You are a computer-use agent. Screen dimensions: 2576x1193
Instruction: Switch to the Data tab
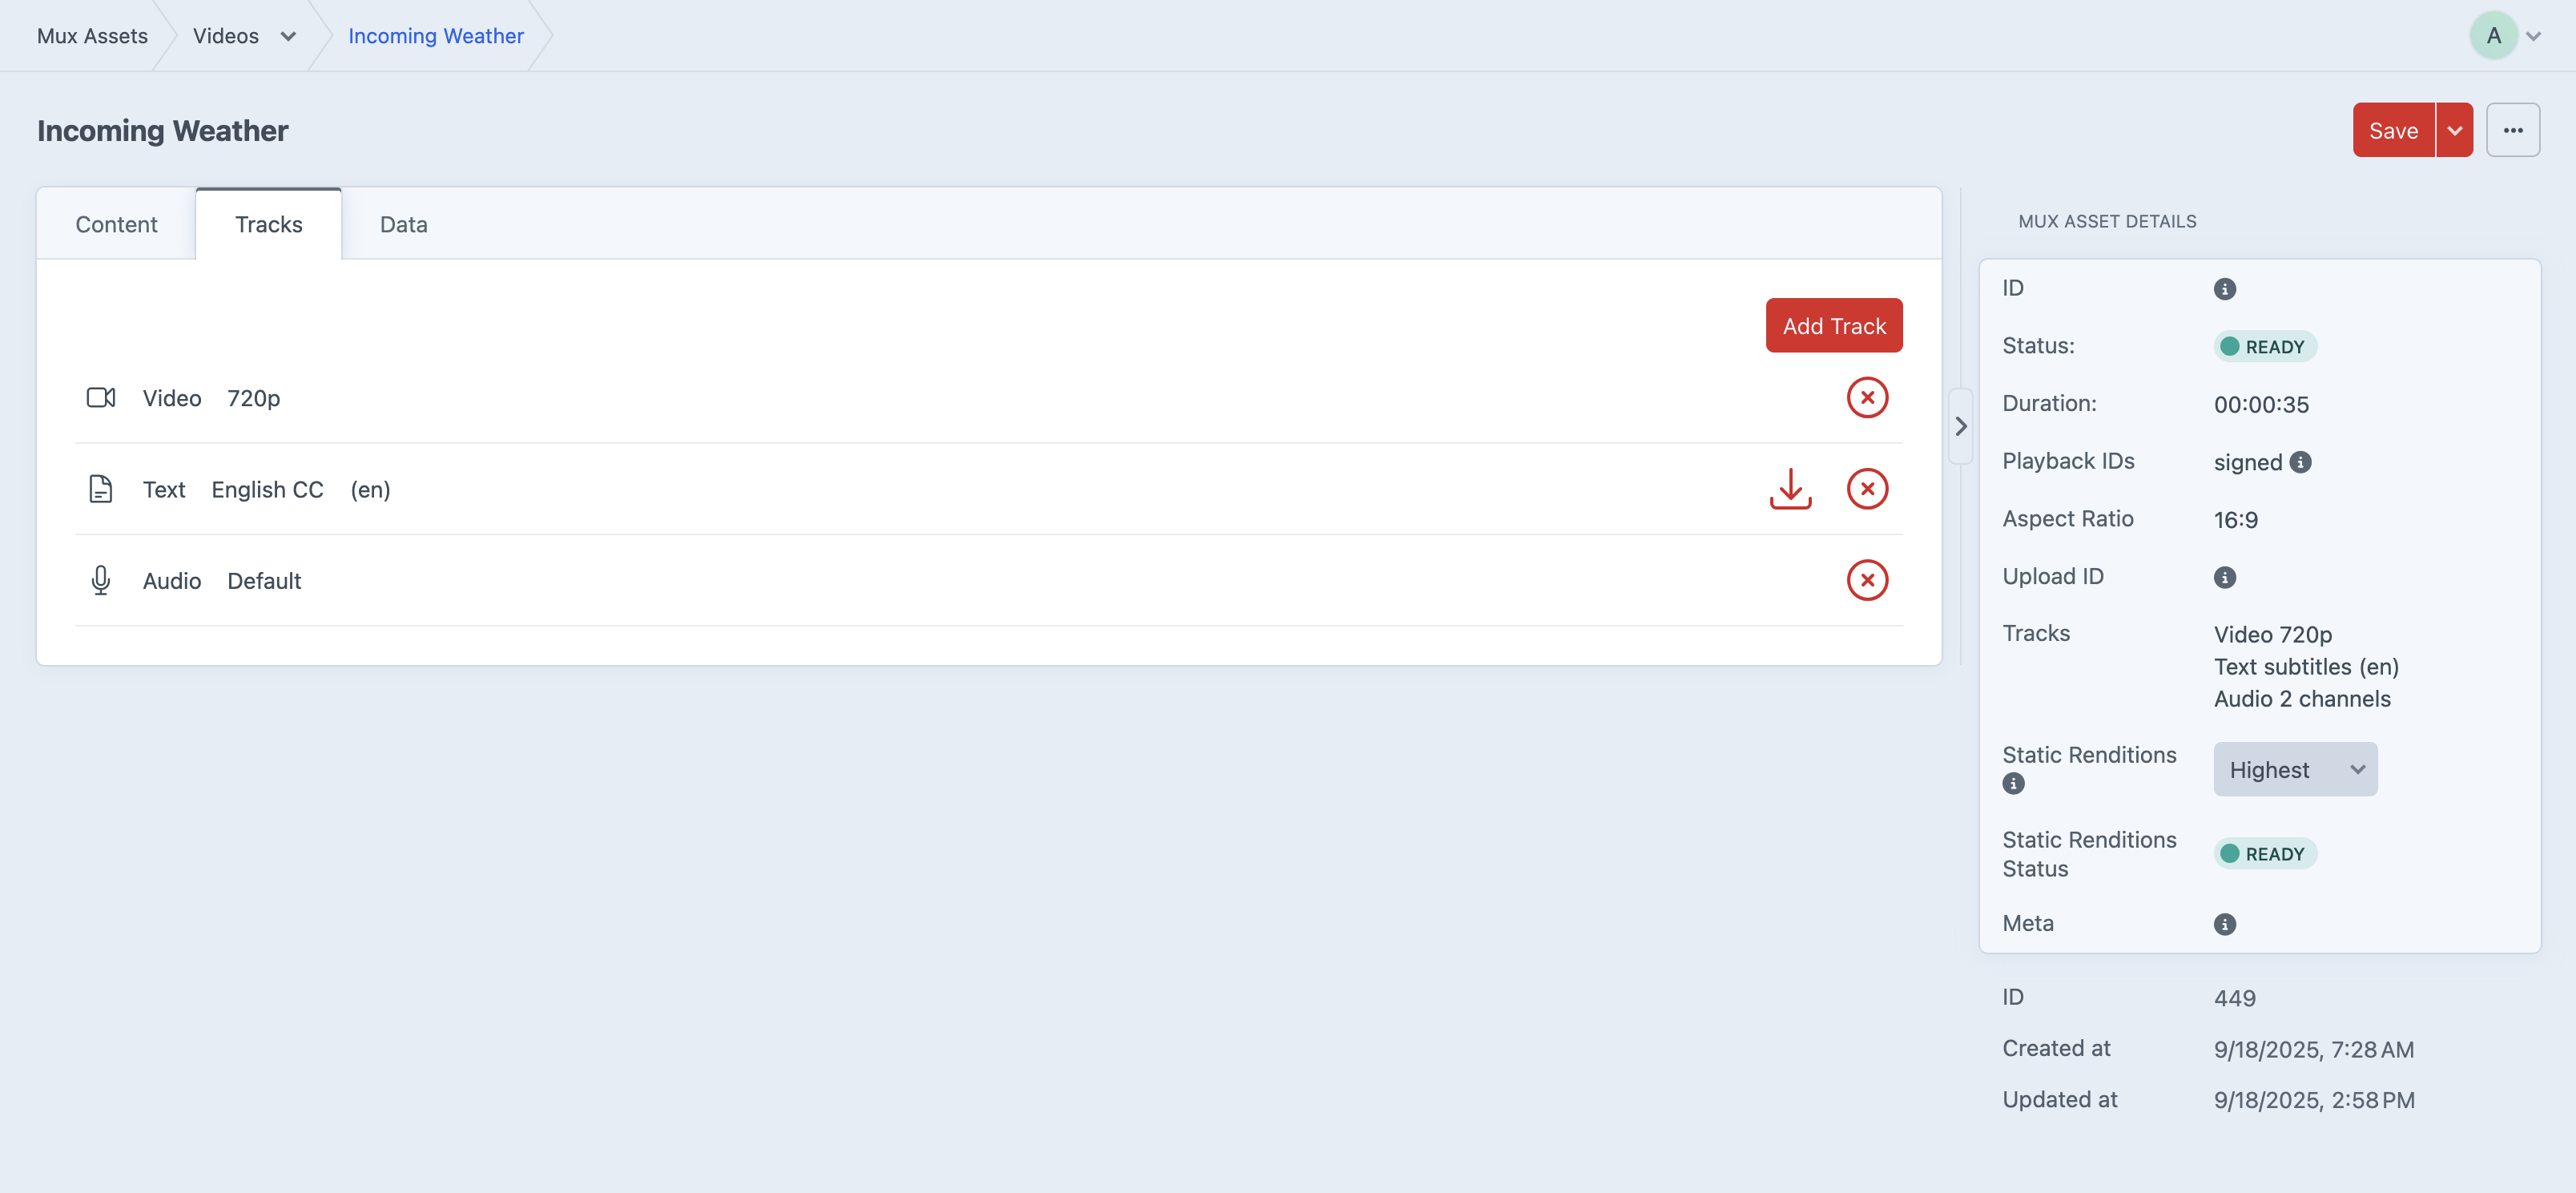pos(403,225)
